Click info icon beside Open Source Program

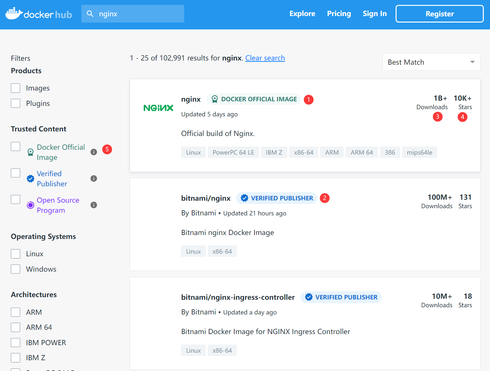tap(94, 205)
